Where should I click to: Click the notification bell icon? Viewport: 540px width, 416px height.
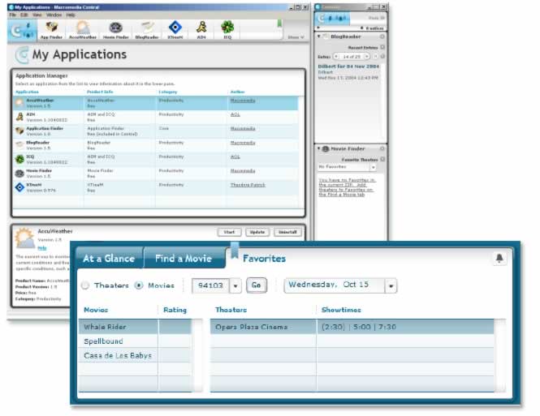pyautogui.click(x=499, y=258)
